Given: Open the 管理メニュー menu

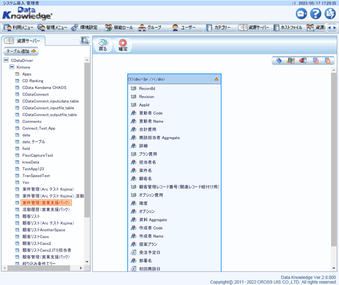Looking at the screenshot, I should pyautogui.click(x=52, y=27).
